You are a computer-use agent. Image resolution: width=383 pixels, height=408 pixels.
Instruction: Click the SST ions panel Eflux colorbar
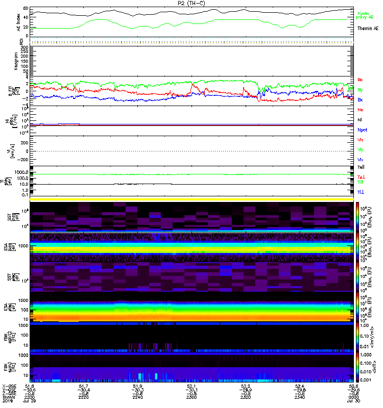click(x=357, y=217)
